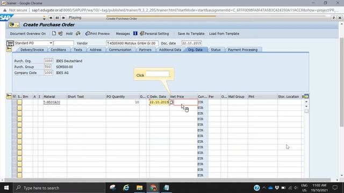Viewport: 344px width, 193px height.
Task: Select the first item row selector
Action: 15,102
